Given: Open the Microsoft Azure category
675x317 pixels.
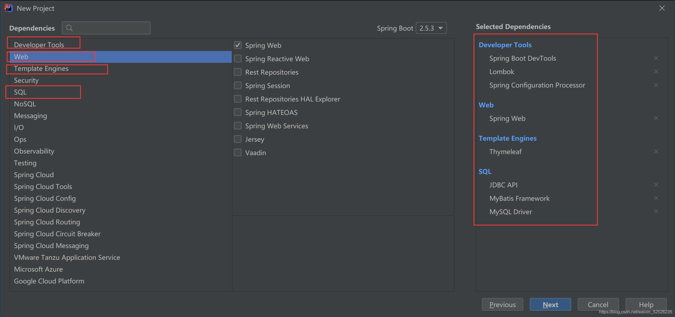Looking at the screenshot, I should (120, 269).
